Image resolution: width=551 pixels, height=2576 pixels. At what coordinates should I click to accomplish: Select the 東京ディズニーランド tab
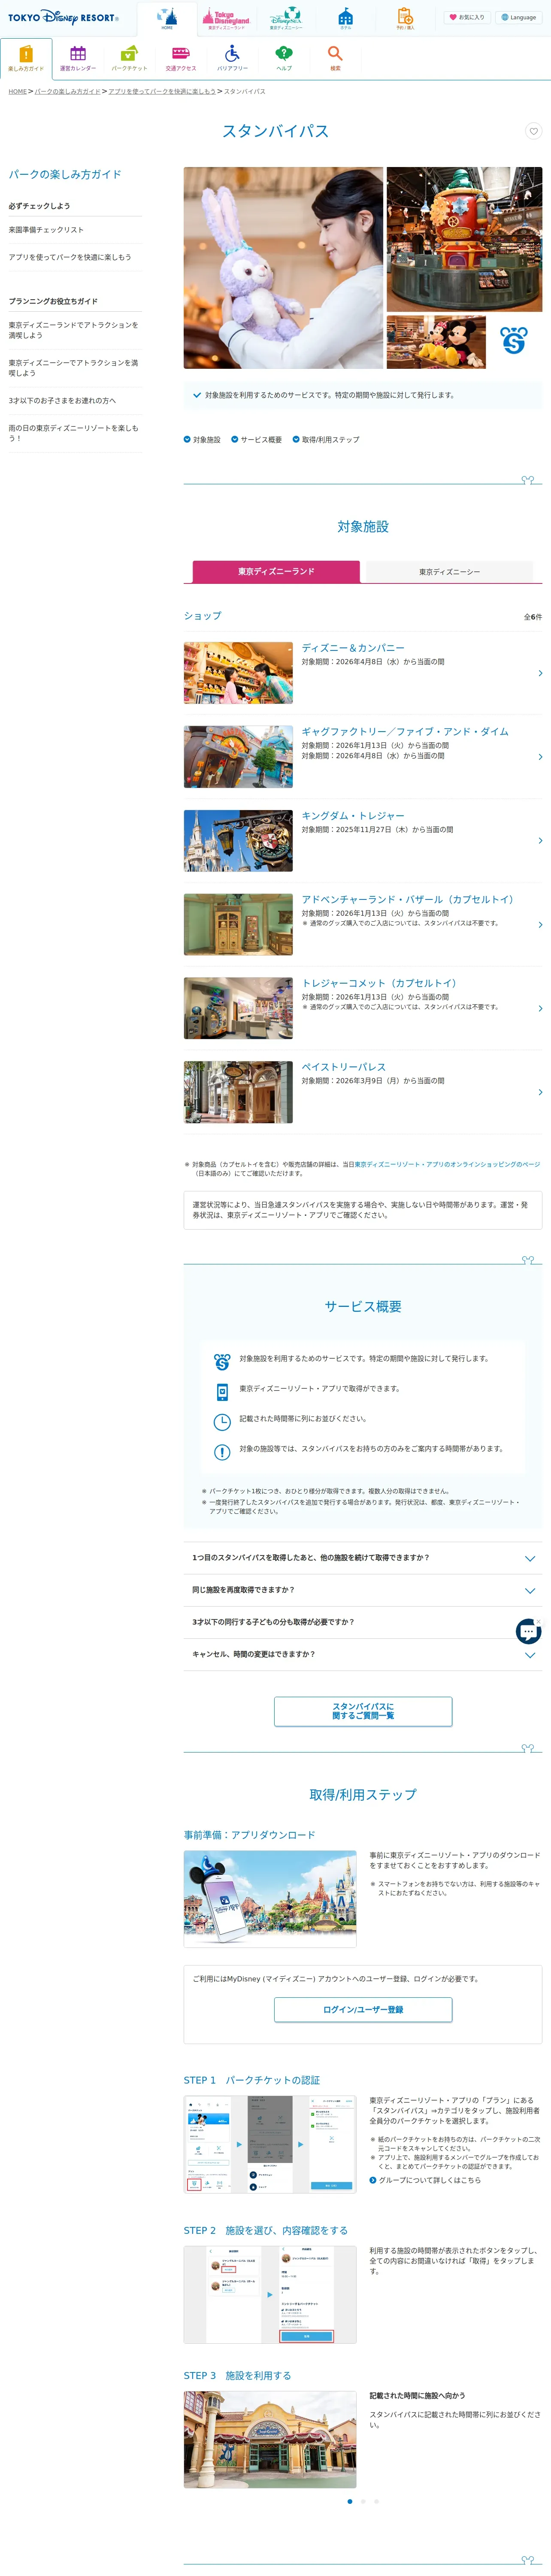point(276,572)
